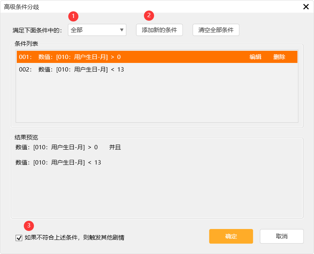
Task: Expand the dropdown arrow beside 全部
Action: [122, 30]
